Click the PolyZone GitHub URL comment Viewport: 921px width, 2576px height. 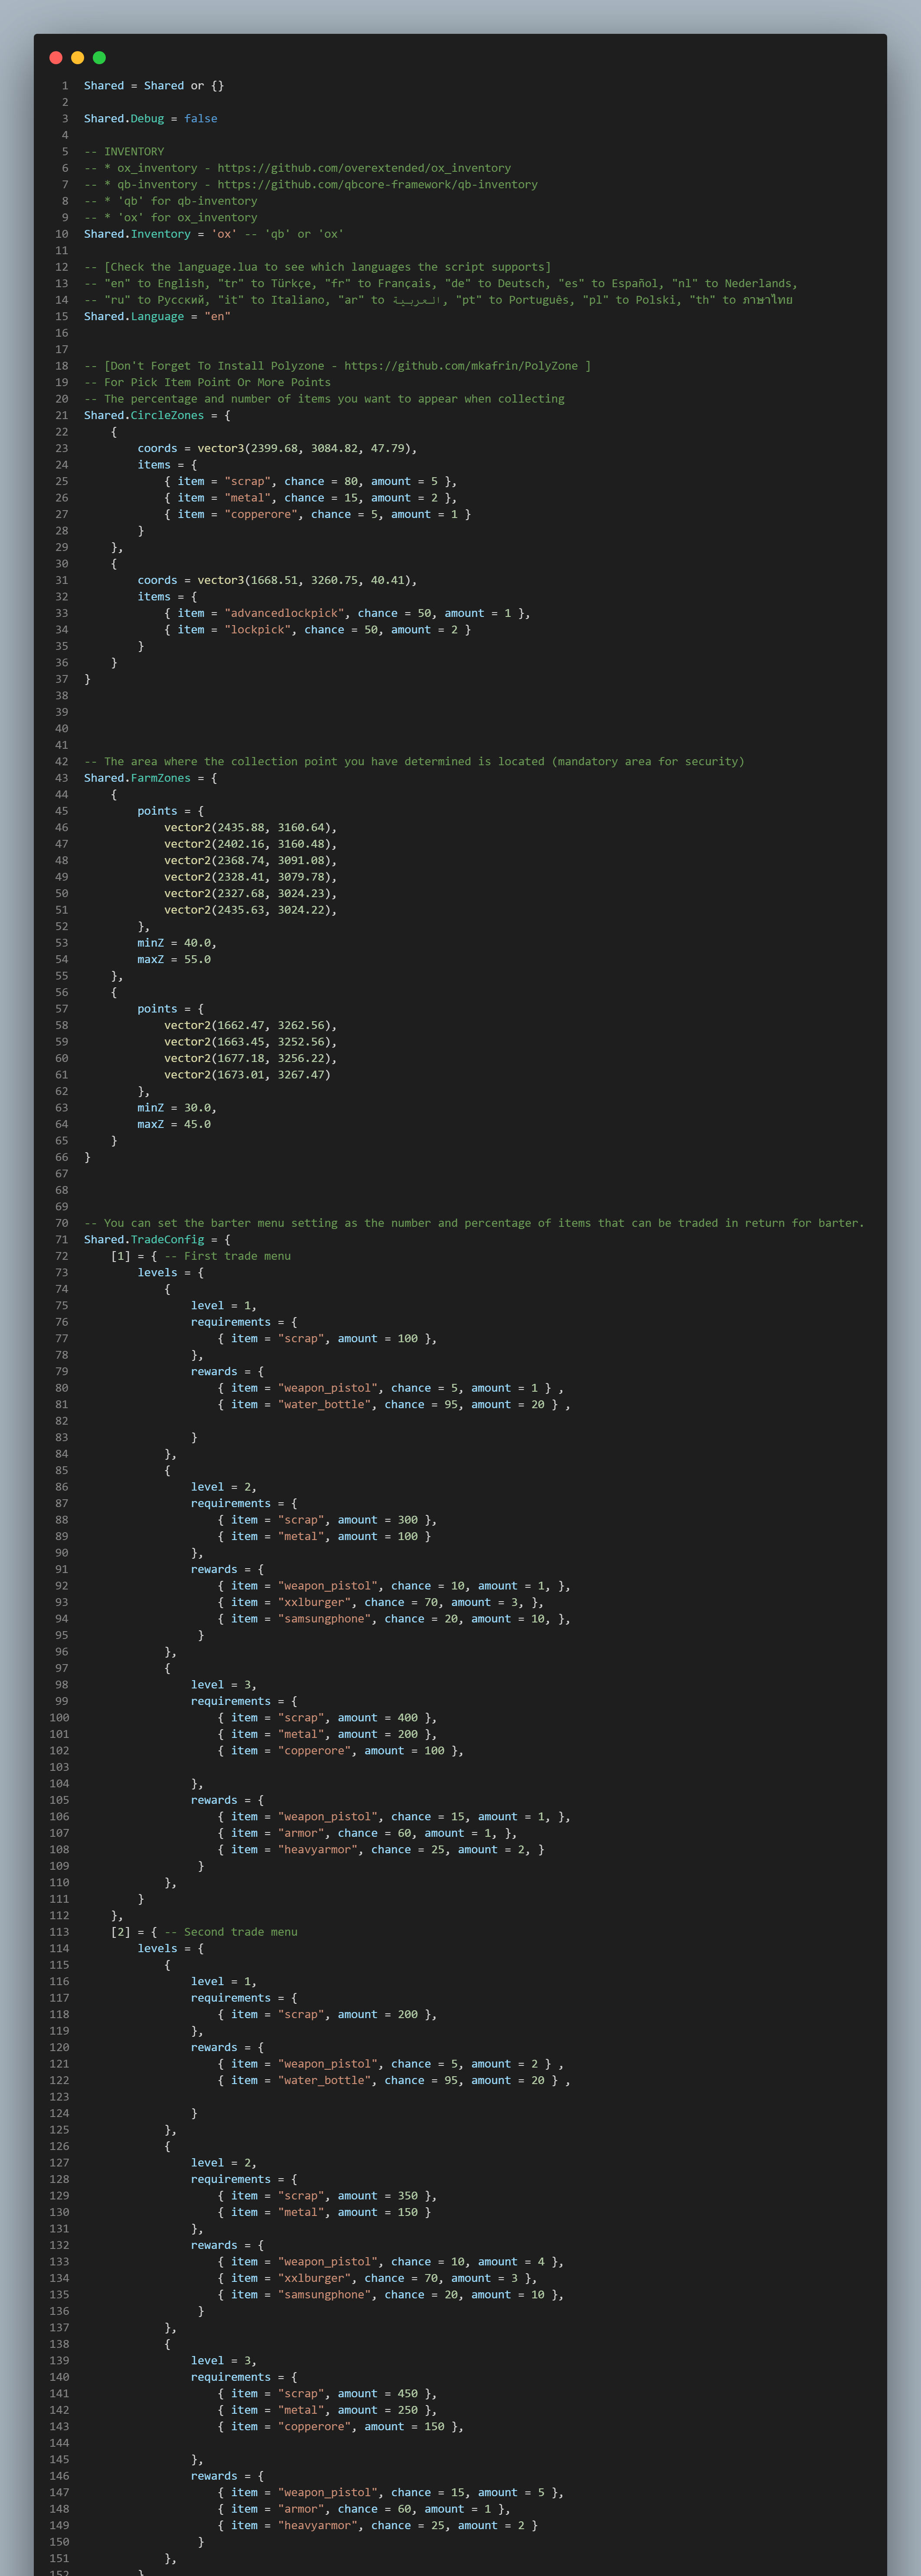tap(337, 366)
